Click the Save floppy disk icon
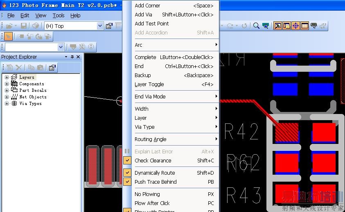 pyautogui.click(x=24, y=26)
